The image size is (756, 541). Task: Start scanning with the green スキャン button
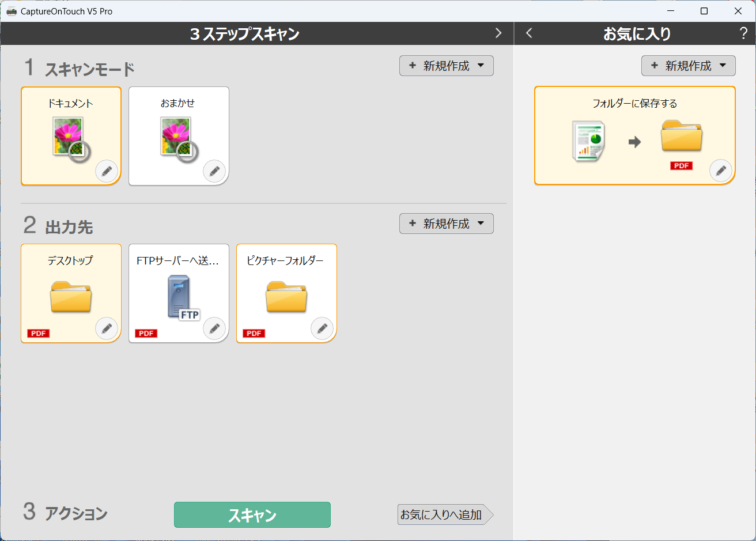252,515
